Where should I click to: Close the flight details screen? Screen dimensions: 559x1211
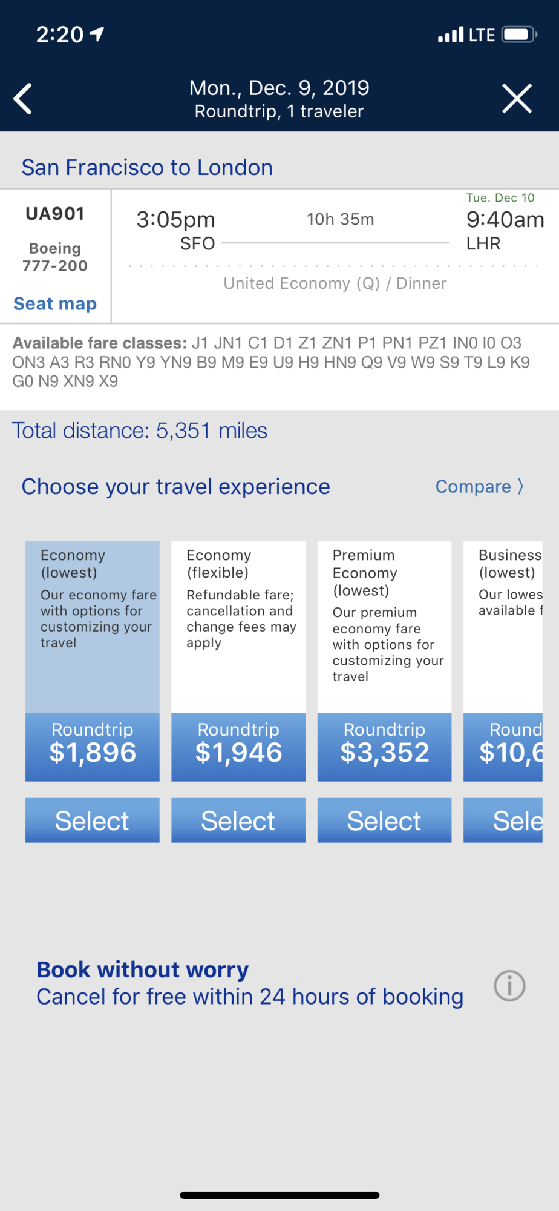[x=517, y=99]
